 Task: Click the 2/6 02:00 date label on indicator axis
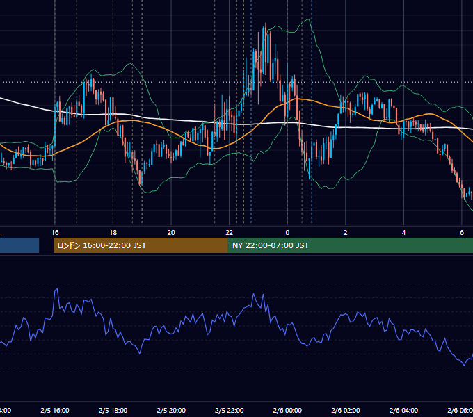[346, 410]
